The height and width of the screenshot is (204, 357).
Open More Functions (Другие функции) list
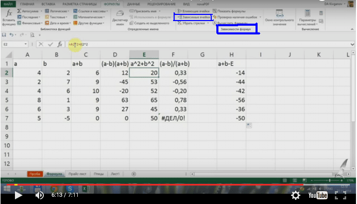89,23
